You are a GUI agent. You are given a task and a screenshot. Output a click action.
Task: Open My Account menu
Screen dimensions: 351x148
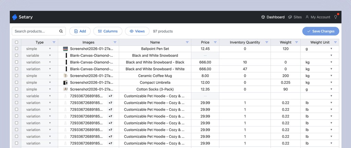[318, 17]
